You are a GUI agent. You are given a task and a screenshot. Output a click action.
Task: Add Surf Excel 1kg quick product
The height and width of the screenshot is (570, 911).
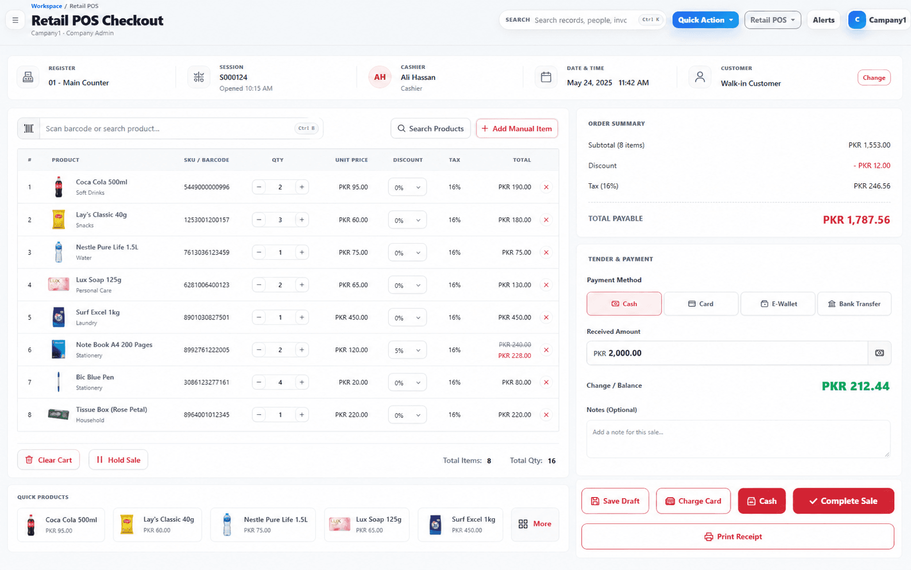[460, 525]
